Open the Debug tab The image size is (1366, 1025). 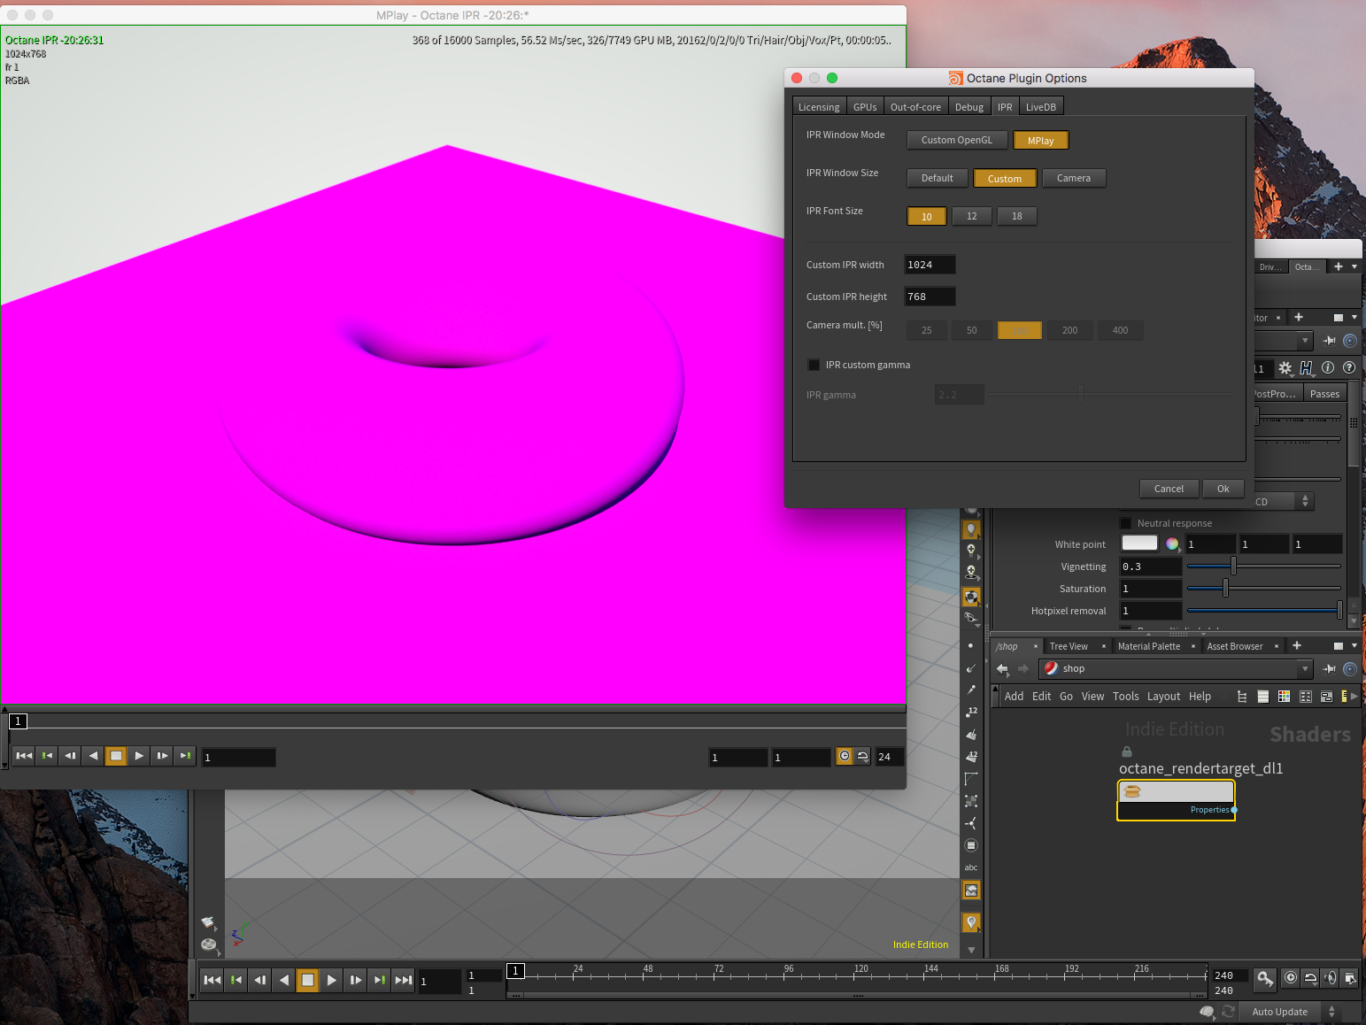(x=969, y=107)
